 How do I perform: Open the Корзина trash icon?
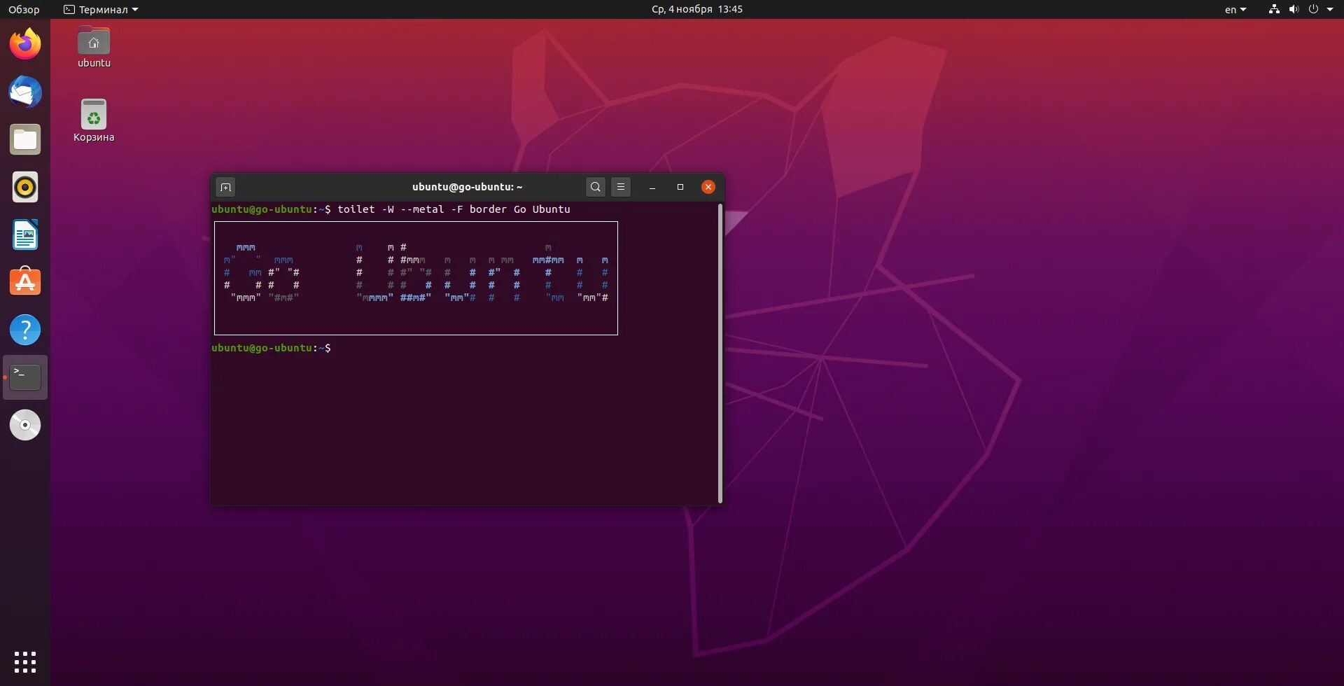[94, 120]
